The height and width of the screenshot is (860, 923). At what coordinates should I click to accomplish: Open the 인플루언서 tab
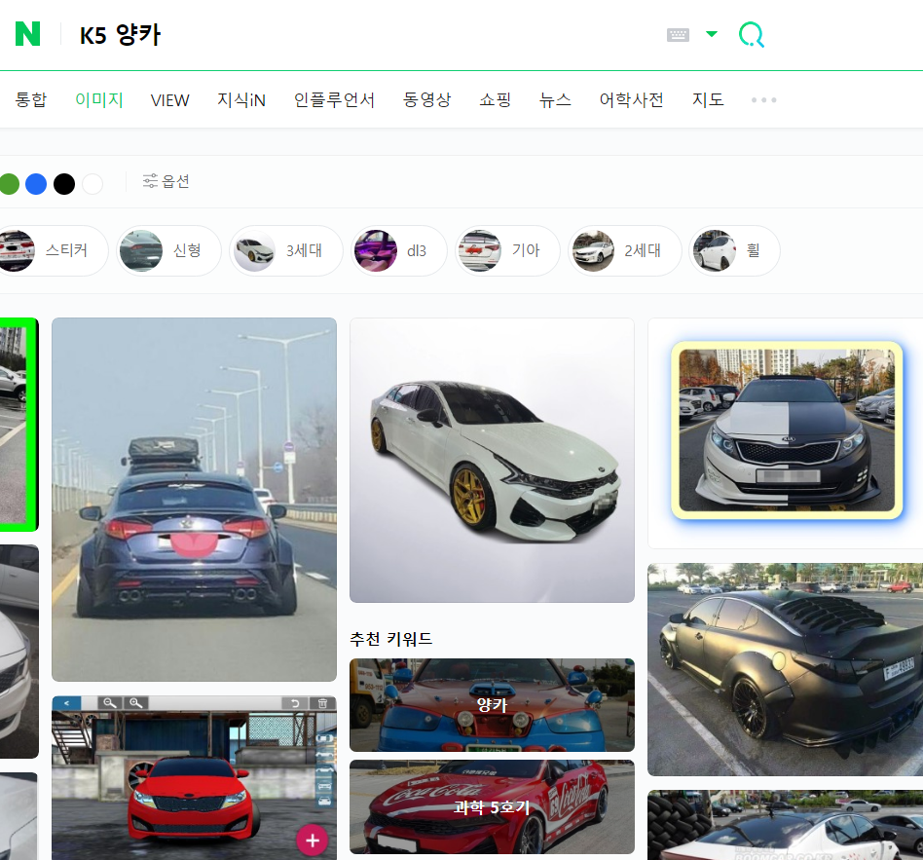[x=334, y=99]
